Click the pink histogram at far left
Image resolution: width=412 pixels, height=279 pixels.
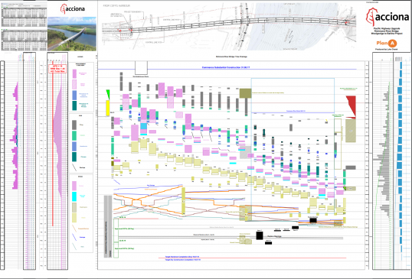click(15, 135)
